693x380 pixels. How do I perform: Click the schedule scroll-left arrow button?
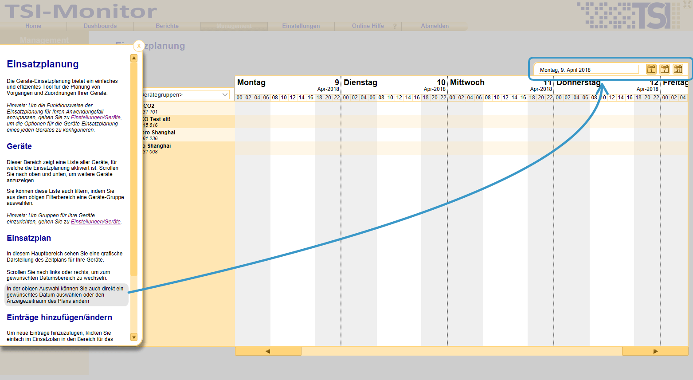pyautogui.click(x=268, y=351)
